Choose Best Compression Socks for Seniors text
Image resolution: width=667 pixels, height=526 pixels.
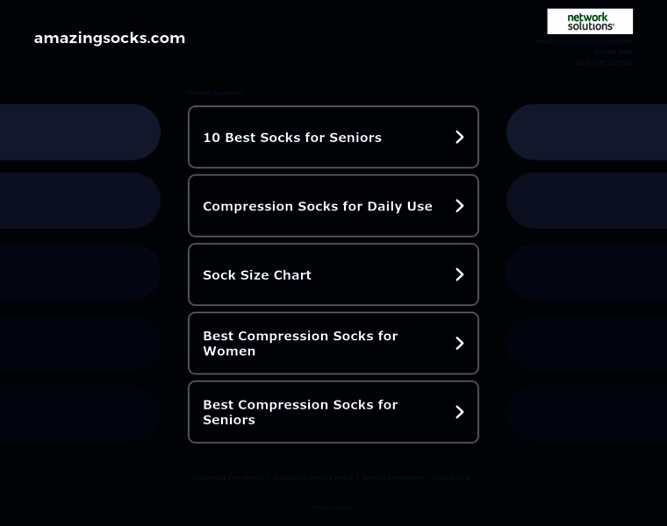tap(300, 412)
